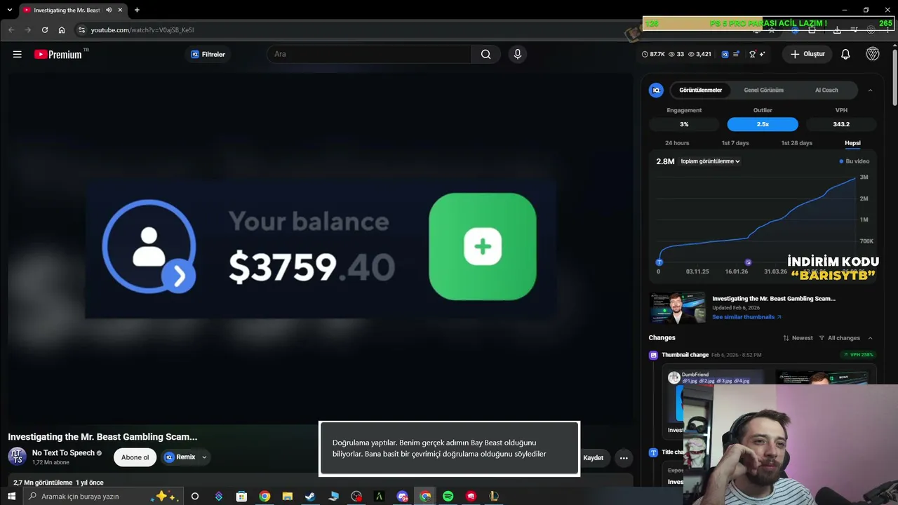Click the title marker on the chart timeline

(x=659, y=262)
